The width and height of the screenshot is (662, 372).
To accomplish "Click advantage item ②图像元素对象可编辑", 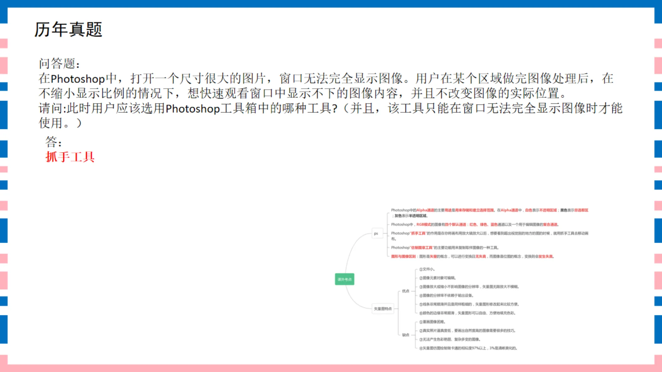I will 438,278.
